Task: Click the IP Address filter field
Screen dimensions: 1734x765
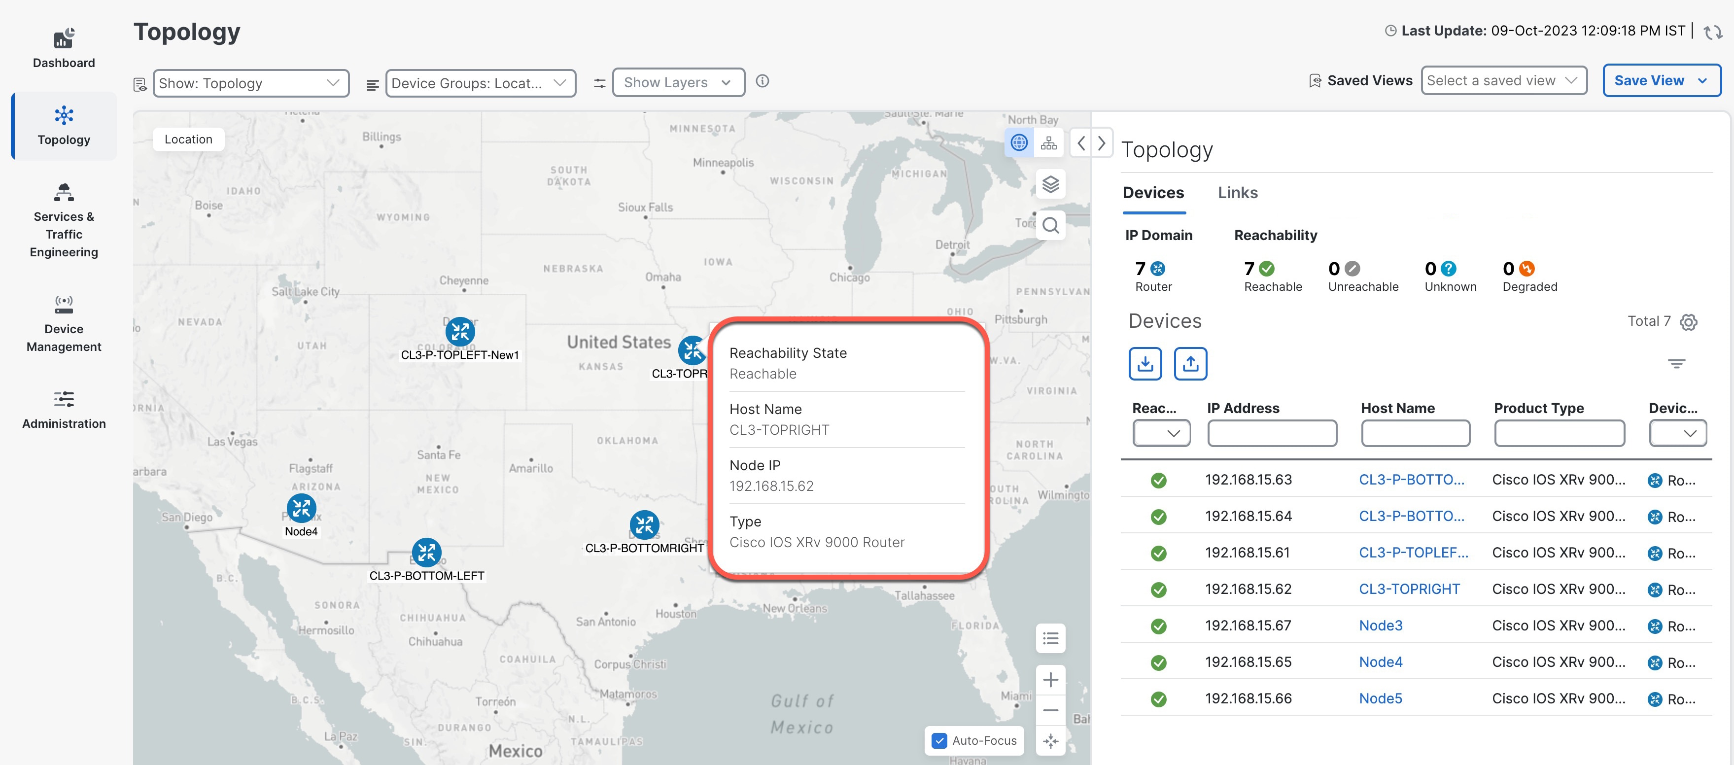Action: tap(1272, 433)
